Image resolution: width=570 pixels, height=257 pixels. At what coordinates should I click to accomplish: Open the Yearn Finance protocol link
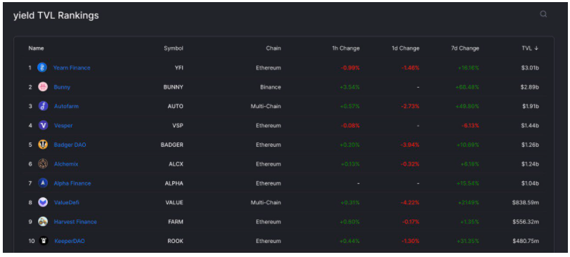(72, 67)
